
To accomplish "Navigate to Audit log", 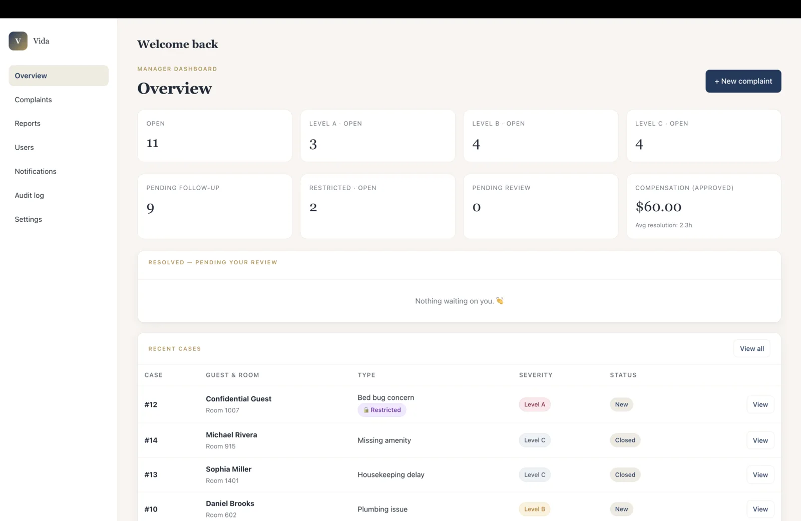I will click(x=59, y=195).
